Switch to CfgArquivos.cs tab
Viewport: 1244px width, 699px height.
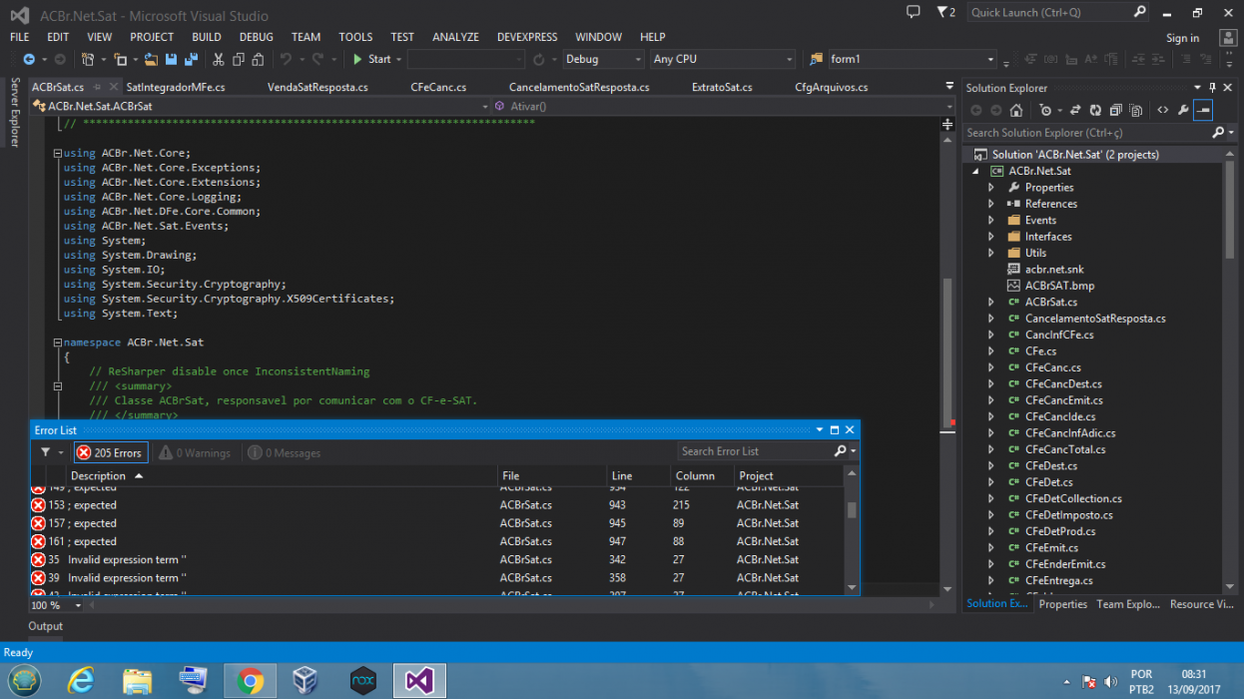831,87
